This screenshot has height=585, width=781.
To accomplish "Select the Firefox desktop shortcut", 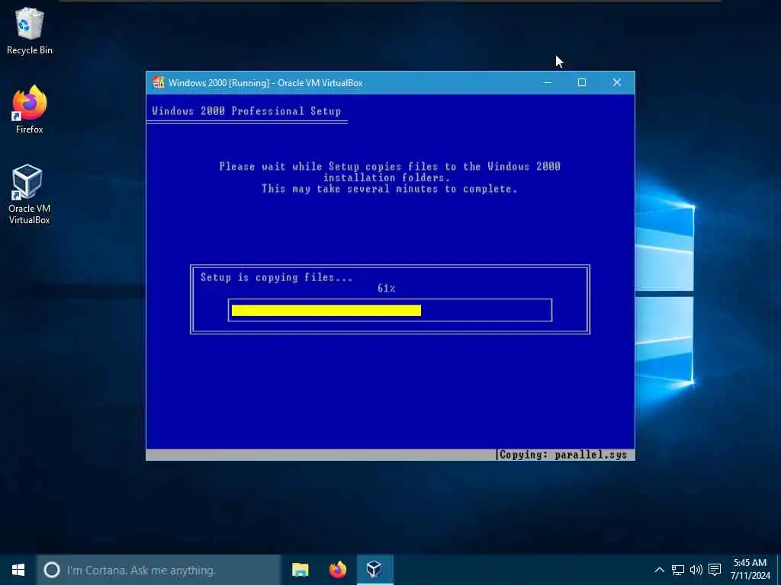I will coord(30,110).
